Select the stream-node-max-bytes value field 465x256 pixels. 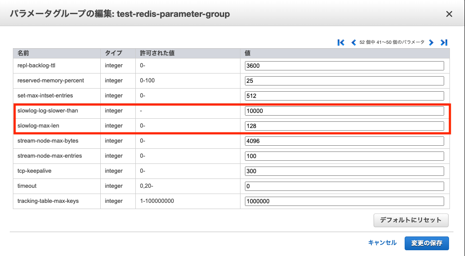click(344, 141)
